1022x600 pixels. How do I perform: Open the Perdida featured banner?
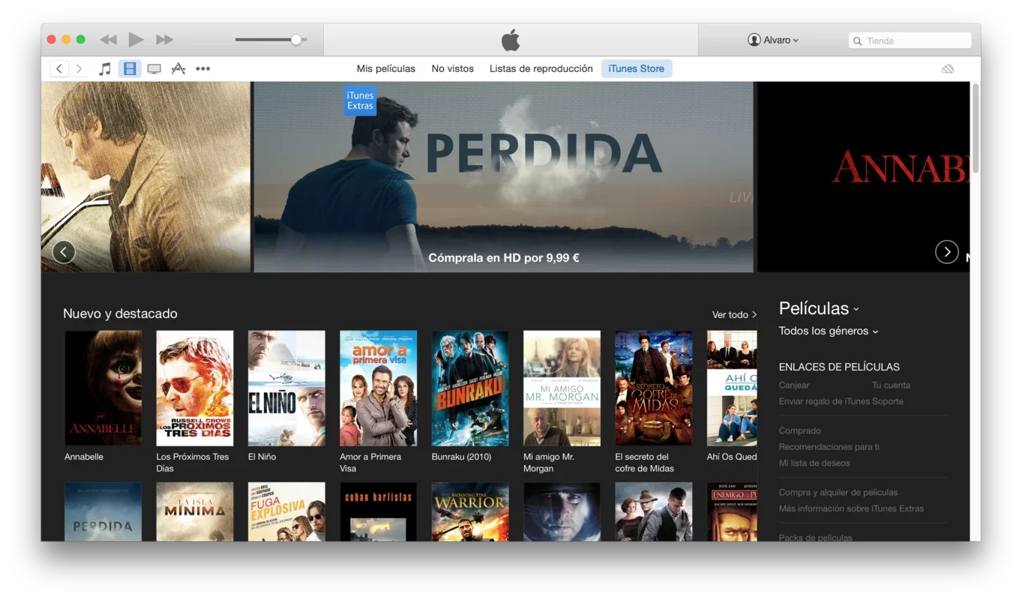pos(503,177)
